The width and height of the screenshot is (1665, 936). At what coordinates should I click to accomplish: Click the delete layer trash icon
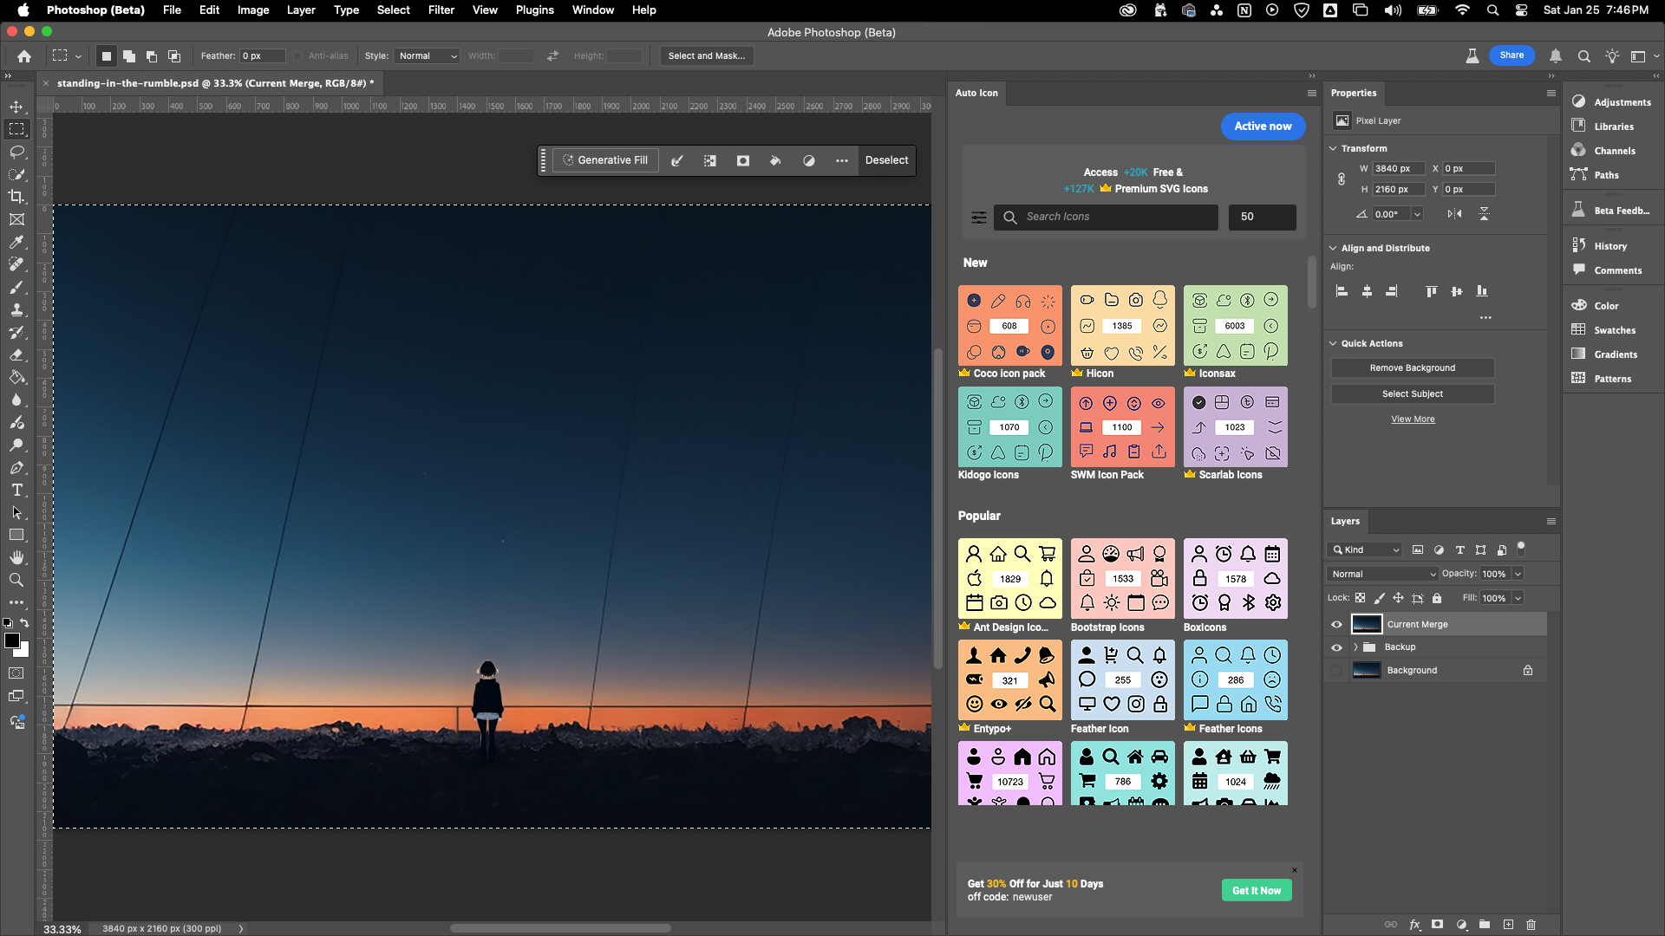(1531, 925)
